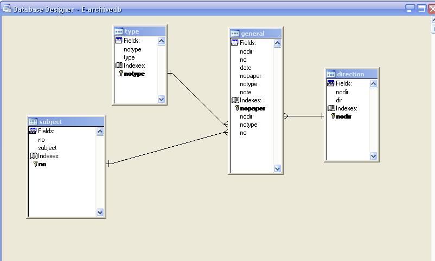This screenshot has height=261, width=435.
Task: Click down arrow in general table
Action: pos(277,168)
